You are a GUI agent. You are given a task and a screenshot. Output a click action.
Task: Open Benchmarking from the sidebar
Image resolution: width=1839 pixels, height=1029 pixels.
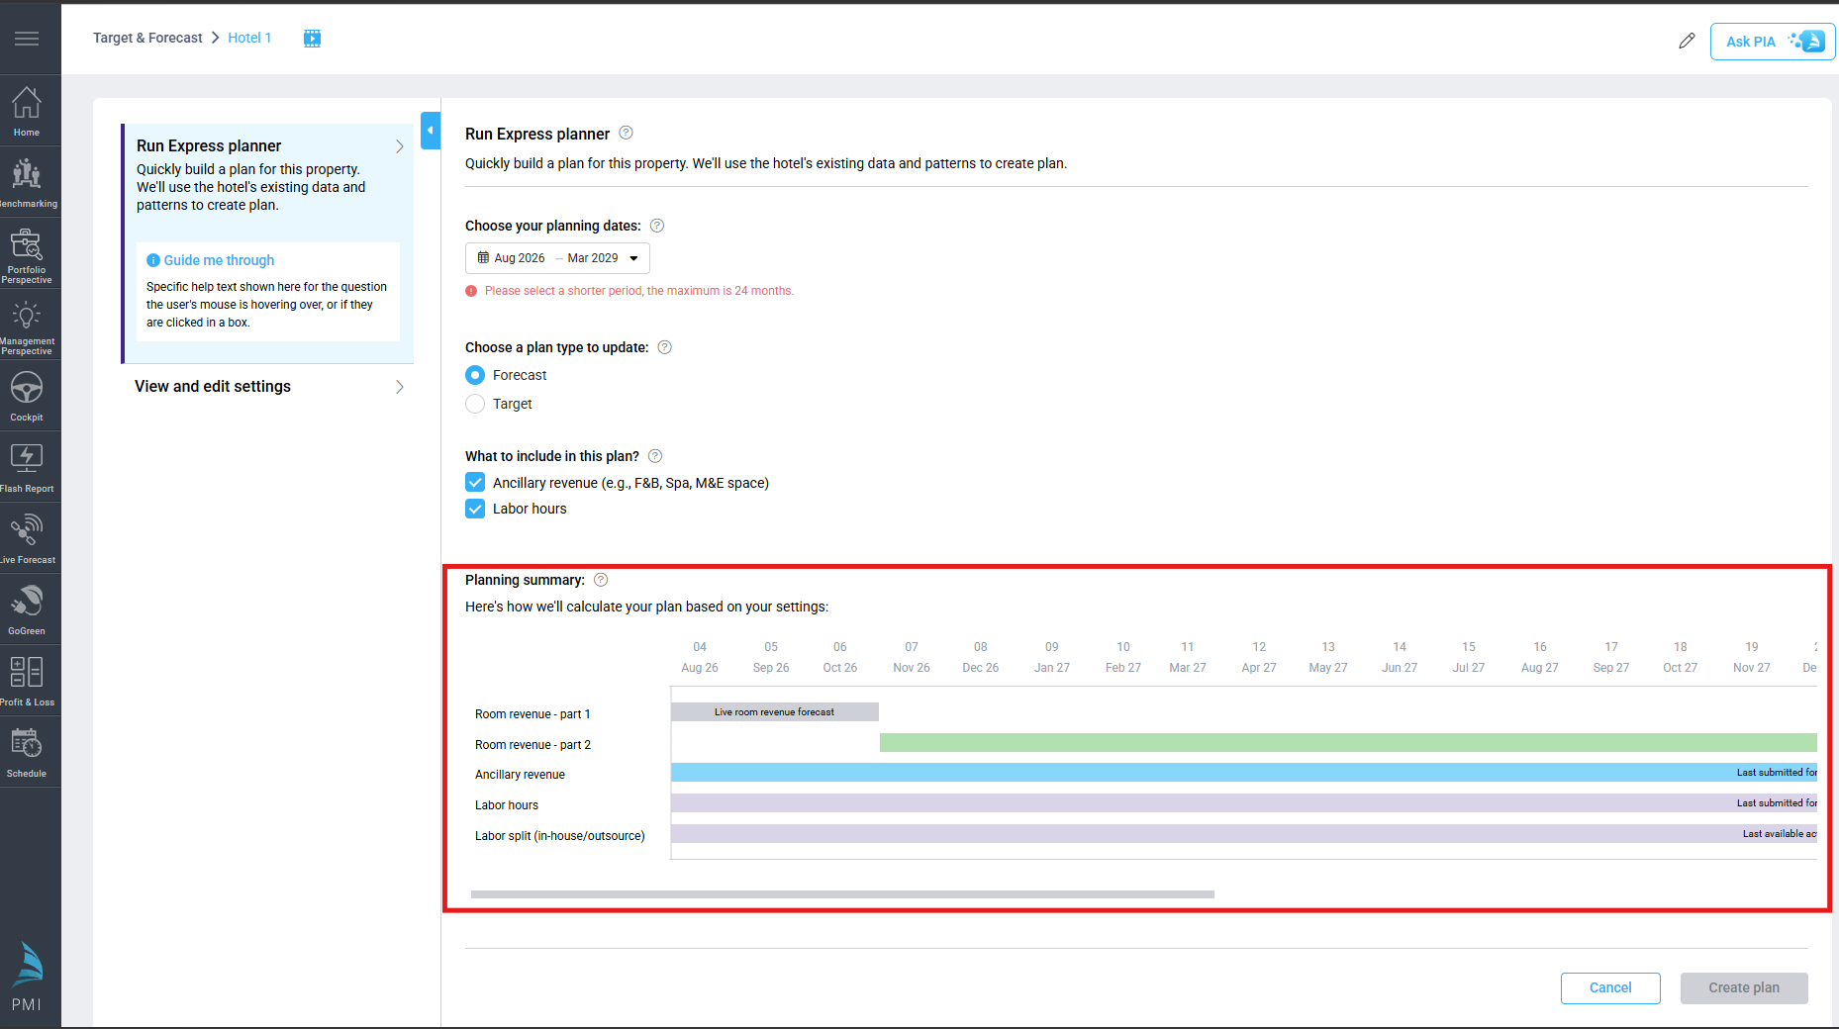27,182
